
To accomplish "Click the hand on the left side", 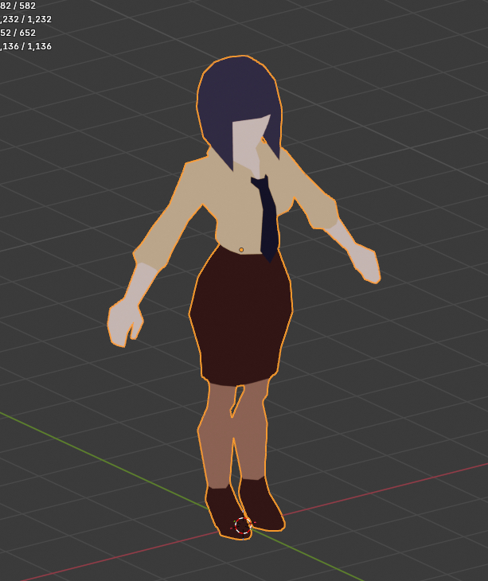I will point(123,322).
